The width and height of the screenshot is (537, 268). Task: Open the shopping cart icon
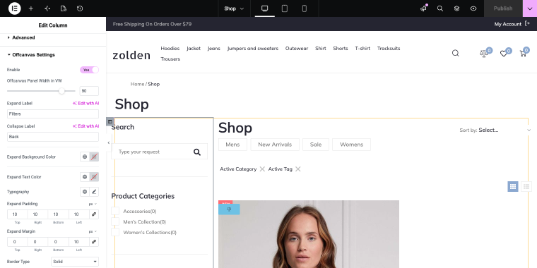click(523, 54)
